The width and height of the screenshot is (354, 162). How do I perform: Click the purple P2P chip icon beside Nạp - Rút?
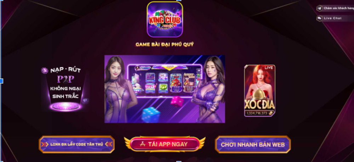coord(45,71)
